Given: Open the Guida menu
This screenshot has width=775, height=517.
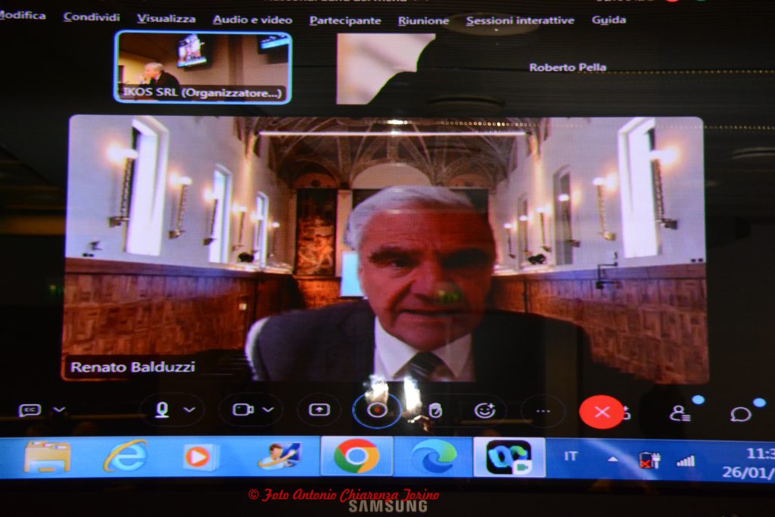Looking at the screenshot, I should tap(609, 20).
